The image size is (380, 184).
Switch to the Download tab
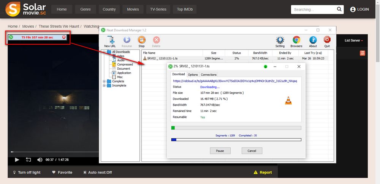point(179,74)
